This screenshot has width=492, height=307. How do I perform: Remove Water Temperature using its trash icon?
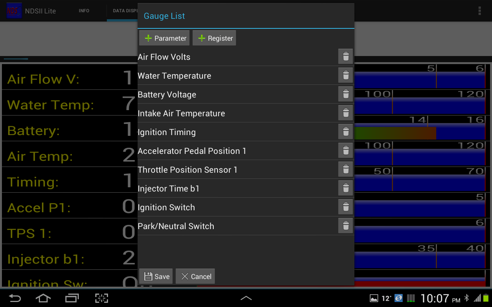(346, 75)
